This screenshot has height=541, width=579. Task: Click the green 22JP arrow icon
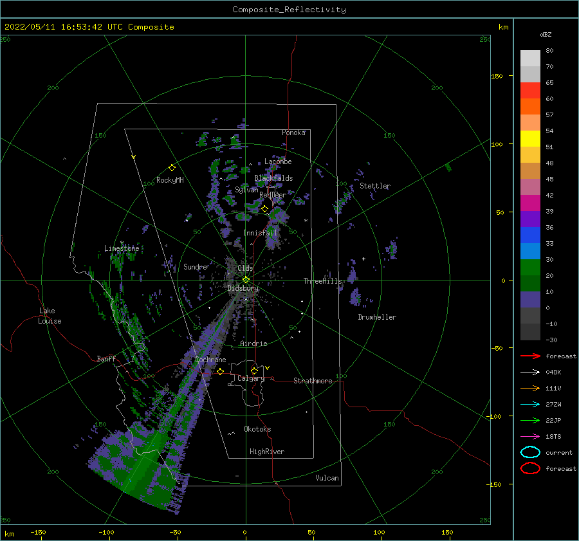click(530, 420)
